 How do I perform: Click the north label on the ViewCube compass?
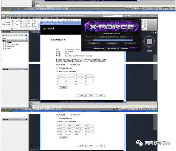click(x=149, y=36)
